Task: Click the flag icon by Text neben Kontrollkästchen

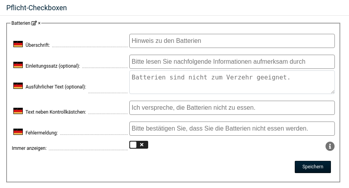Action: 18,111
